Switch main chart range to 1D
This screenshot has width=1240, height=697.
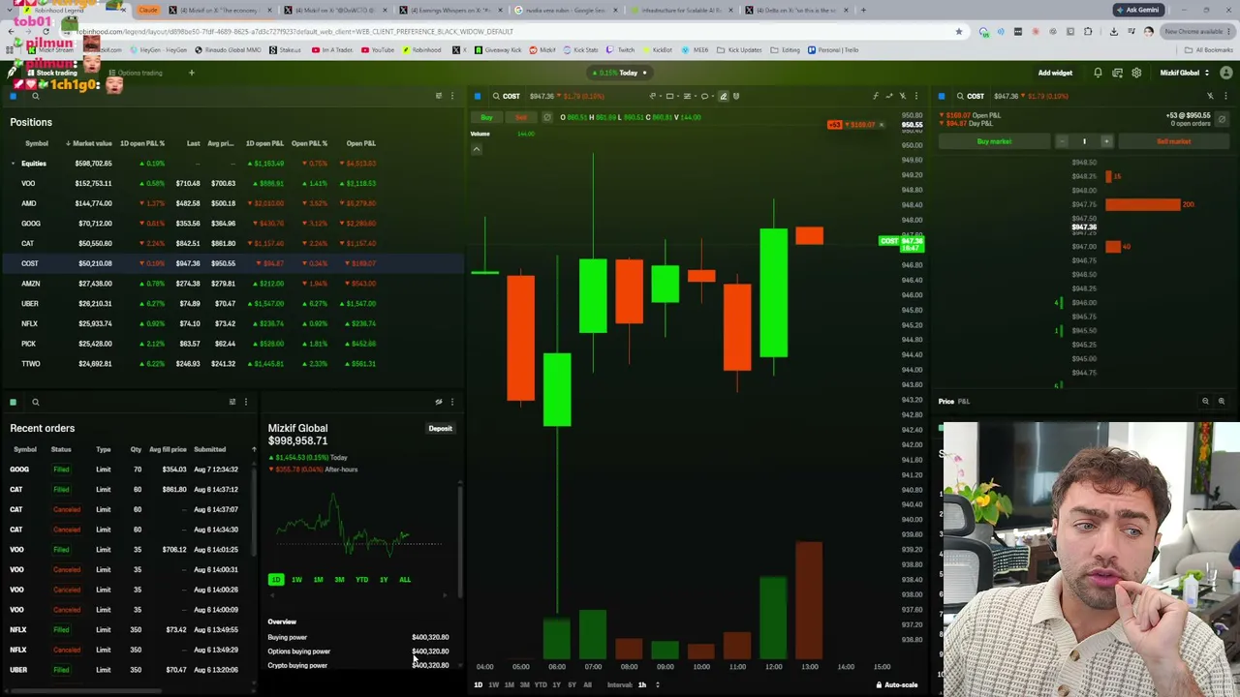click(478, 685)
